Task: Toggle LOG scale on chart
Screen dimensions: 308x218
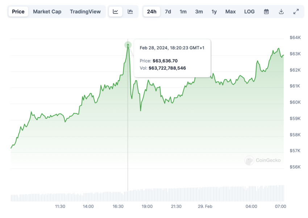Action: (249, 12)
